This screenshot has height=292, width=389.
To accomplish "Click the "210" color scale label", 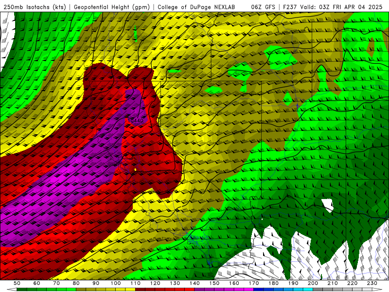I will pyautogui.click(x=333, y=283).
